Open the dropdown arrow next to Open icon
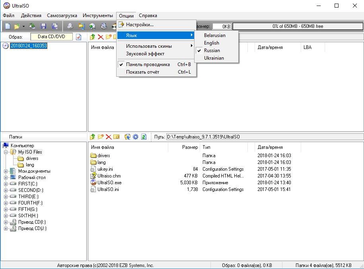This screenshot has height=269, width=364. pos(23,26)
